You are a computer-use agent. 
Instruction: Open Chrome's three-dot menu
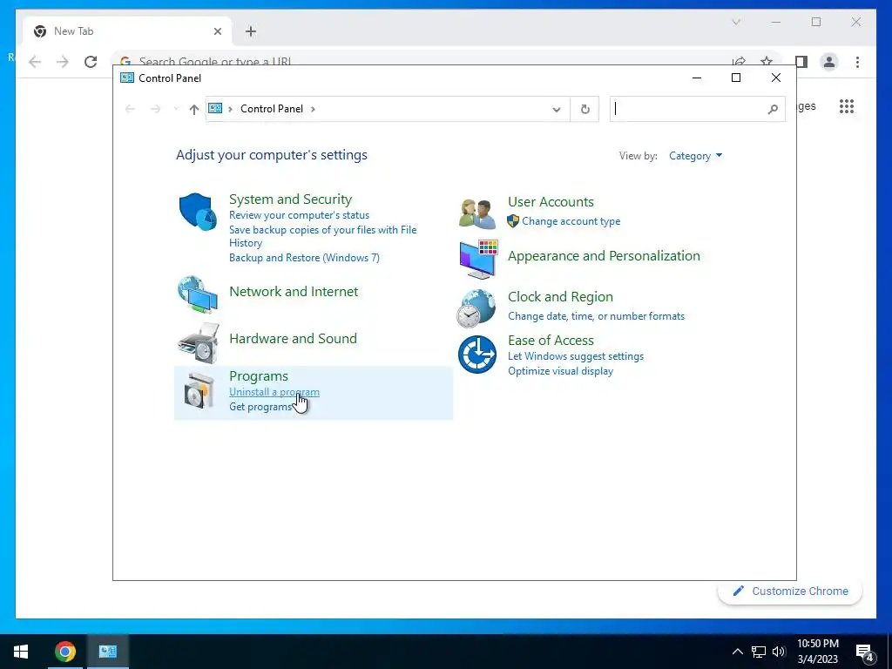(857, 62)
